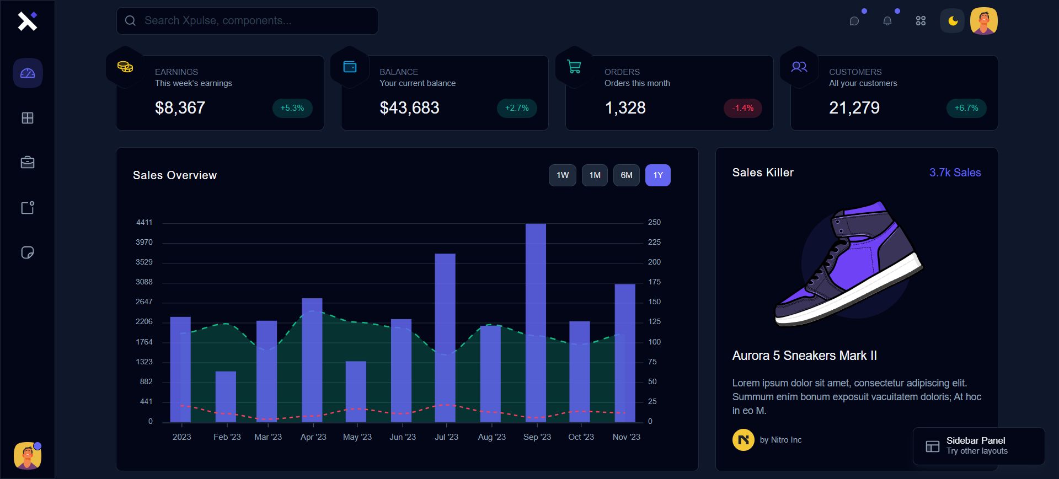This screenshot has width=1059, height=479.
Task: Click the Search Xpulse input field
Action: tap(247, 21)
